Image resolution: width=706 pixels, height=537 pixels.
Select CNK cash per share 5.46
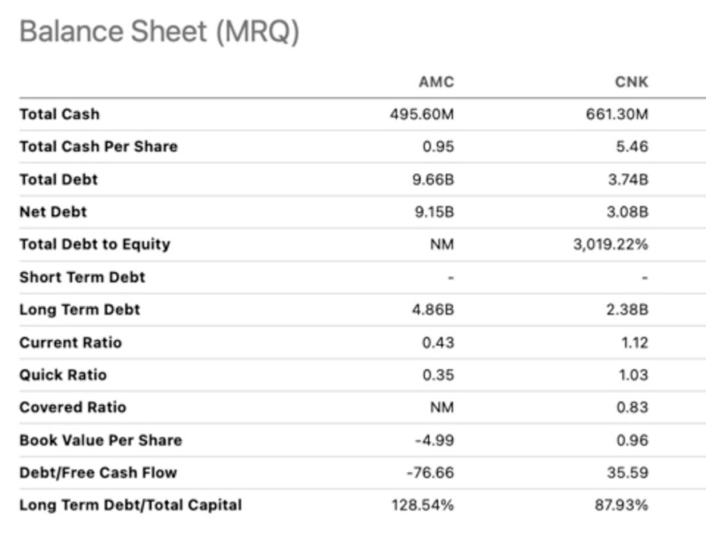pos(632,147)
